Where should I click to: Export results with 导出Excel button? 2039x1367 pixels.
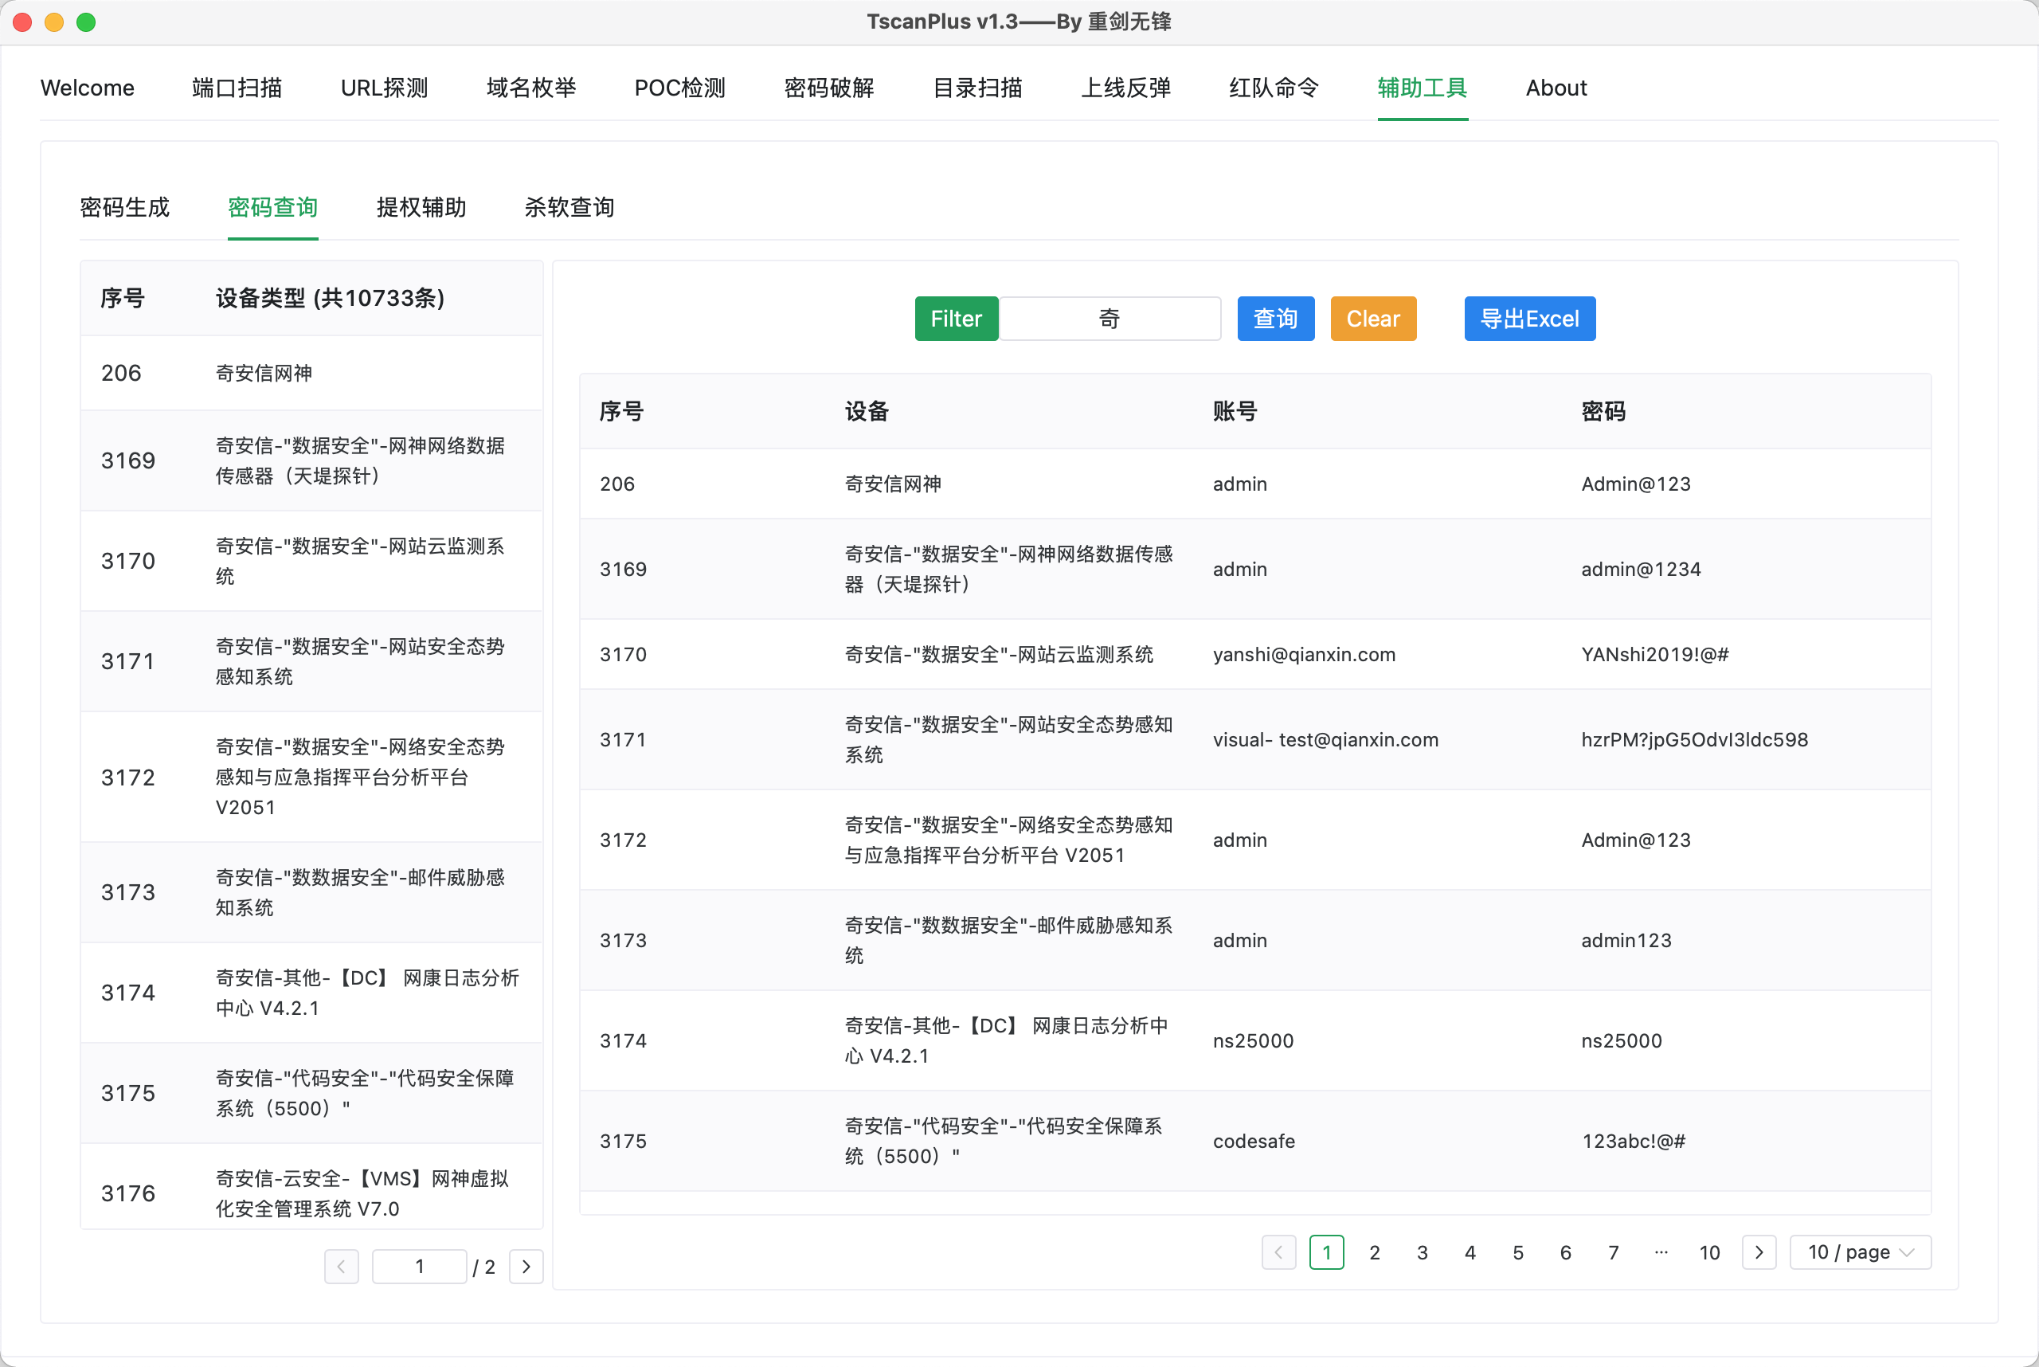click(1528, 319)
